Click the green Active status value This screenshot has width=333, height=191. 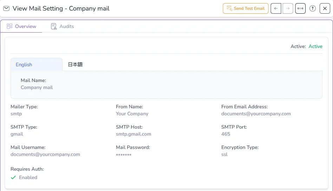(x=315, y=46)
